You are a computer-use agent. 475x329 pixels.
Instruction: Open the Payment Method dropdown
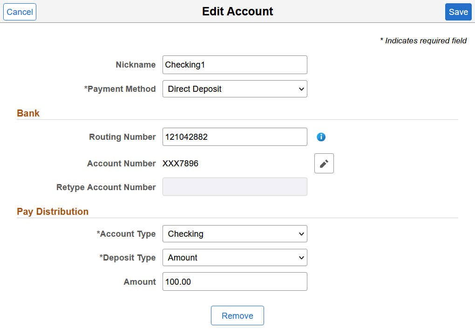(x=235, y=89)
